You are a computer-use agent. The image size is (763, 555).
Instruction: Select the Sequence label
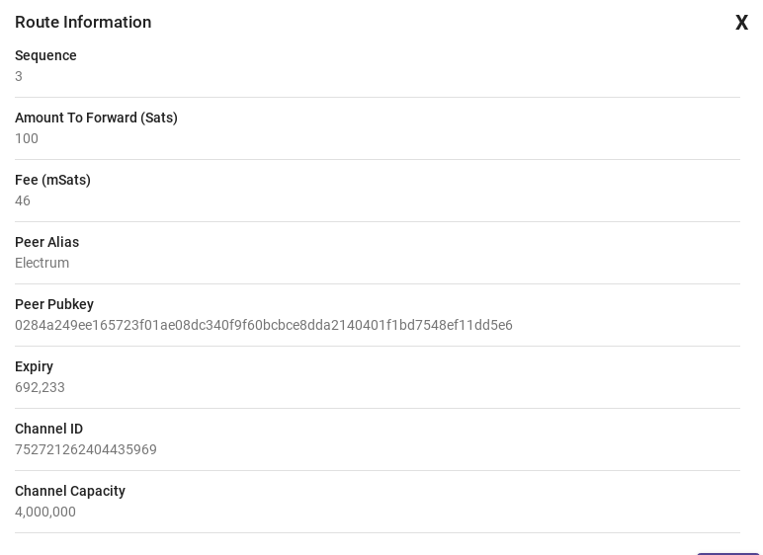coord(45,55)
